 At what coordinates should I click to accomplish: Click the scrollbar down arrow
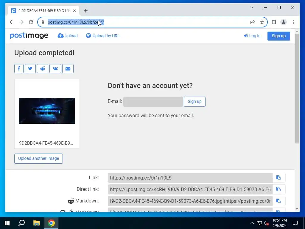(297, 209)
